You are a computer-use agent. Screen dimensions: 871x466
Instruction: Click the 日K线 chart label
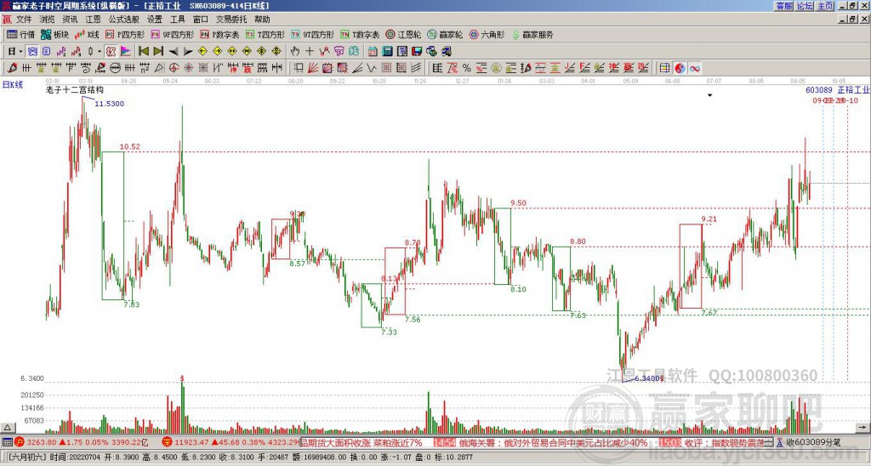(13, 84)
